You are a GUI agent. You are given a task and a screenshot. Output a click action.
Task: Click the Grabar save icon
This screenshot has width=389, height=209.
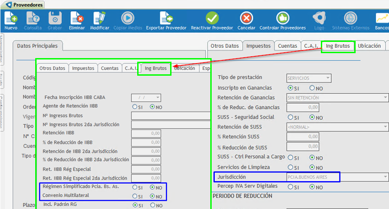[x=55, y=18]
